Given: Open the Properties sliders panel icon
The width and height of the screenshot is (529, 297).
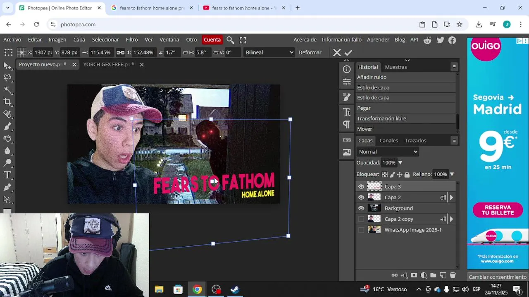Looking at the screenshot, I should point(347,82).
